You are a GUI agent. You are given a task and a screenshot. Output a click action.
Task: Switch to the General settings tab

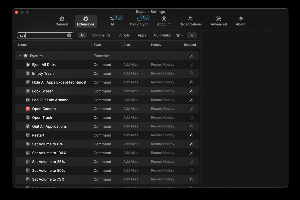[x=62, y=21]
